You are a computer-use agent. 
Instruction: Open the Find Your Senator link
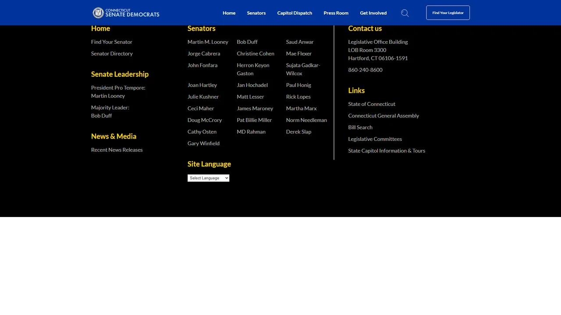tap(112, 42)
